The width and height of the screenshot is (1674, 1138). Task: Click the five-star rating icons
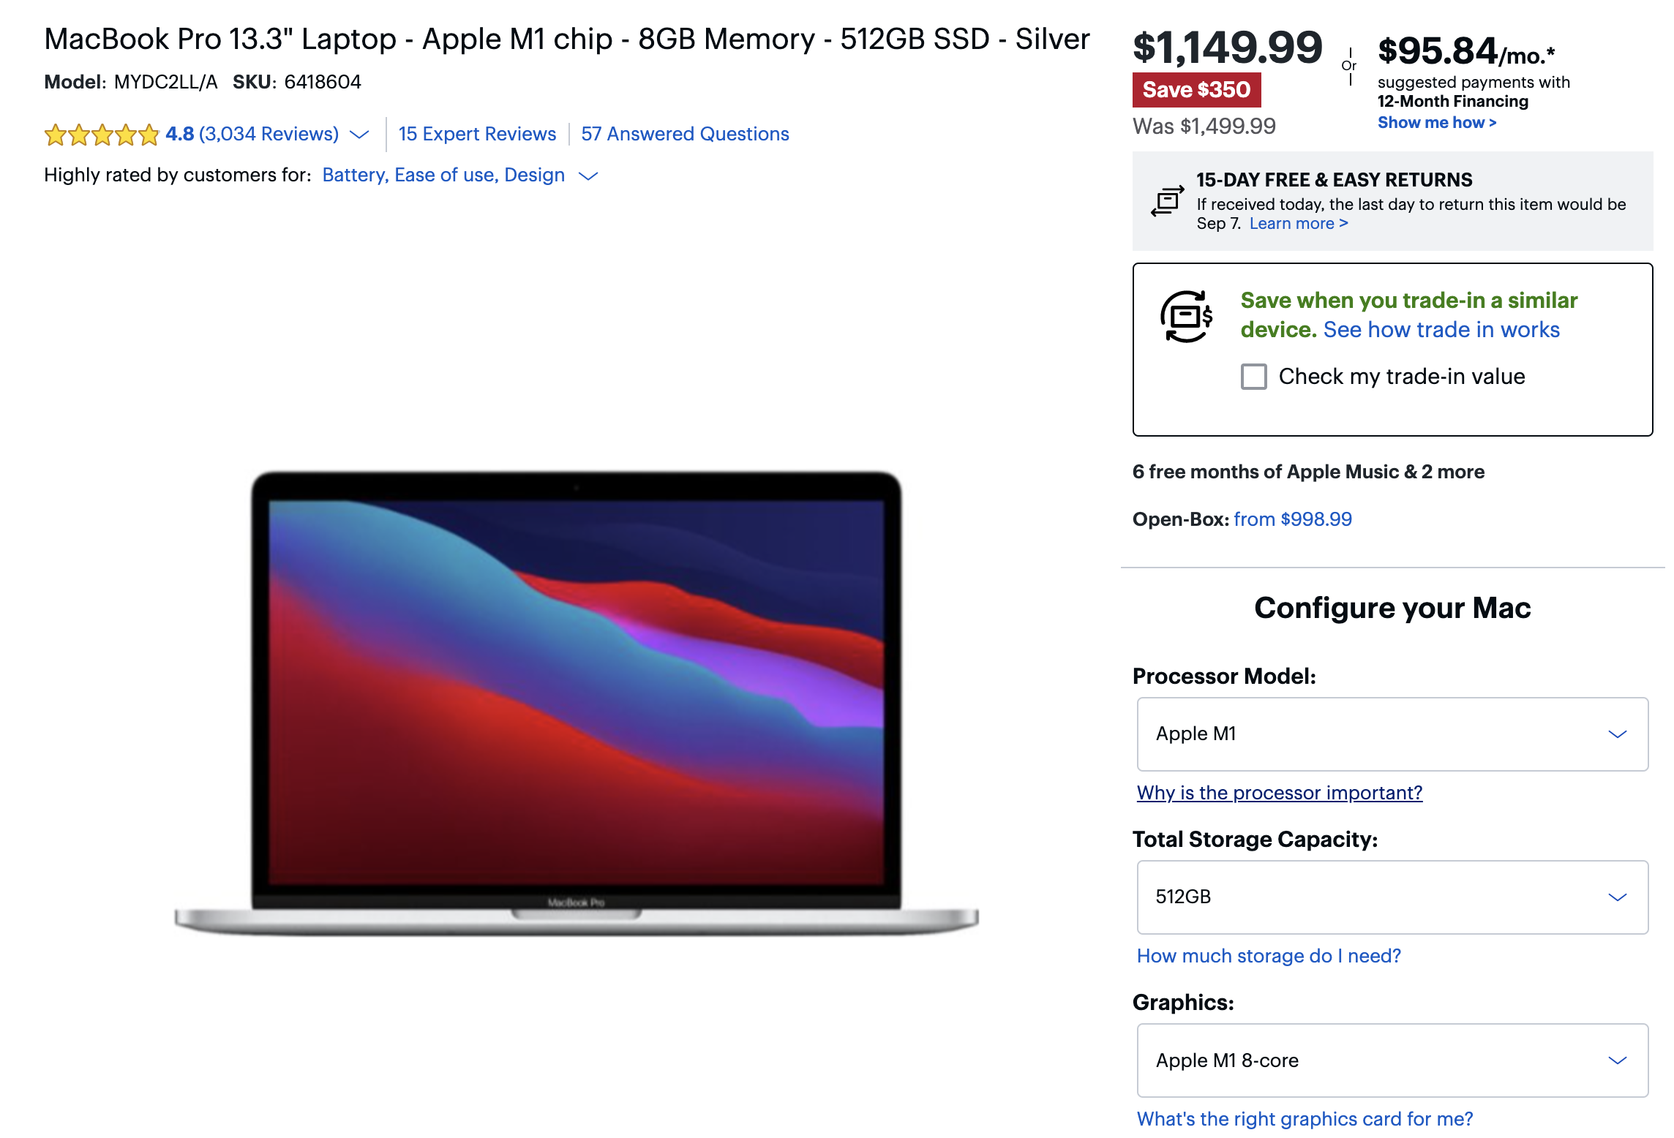coord(102,135)
